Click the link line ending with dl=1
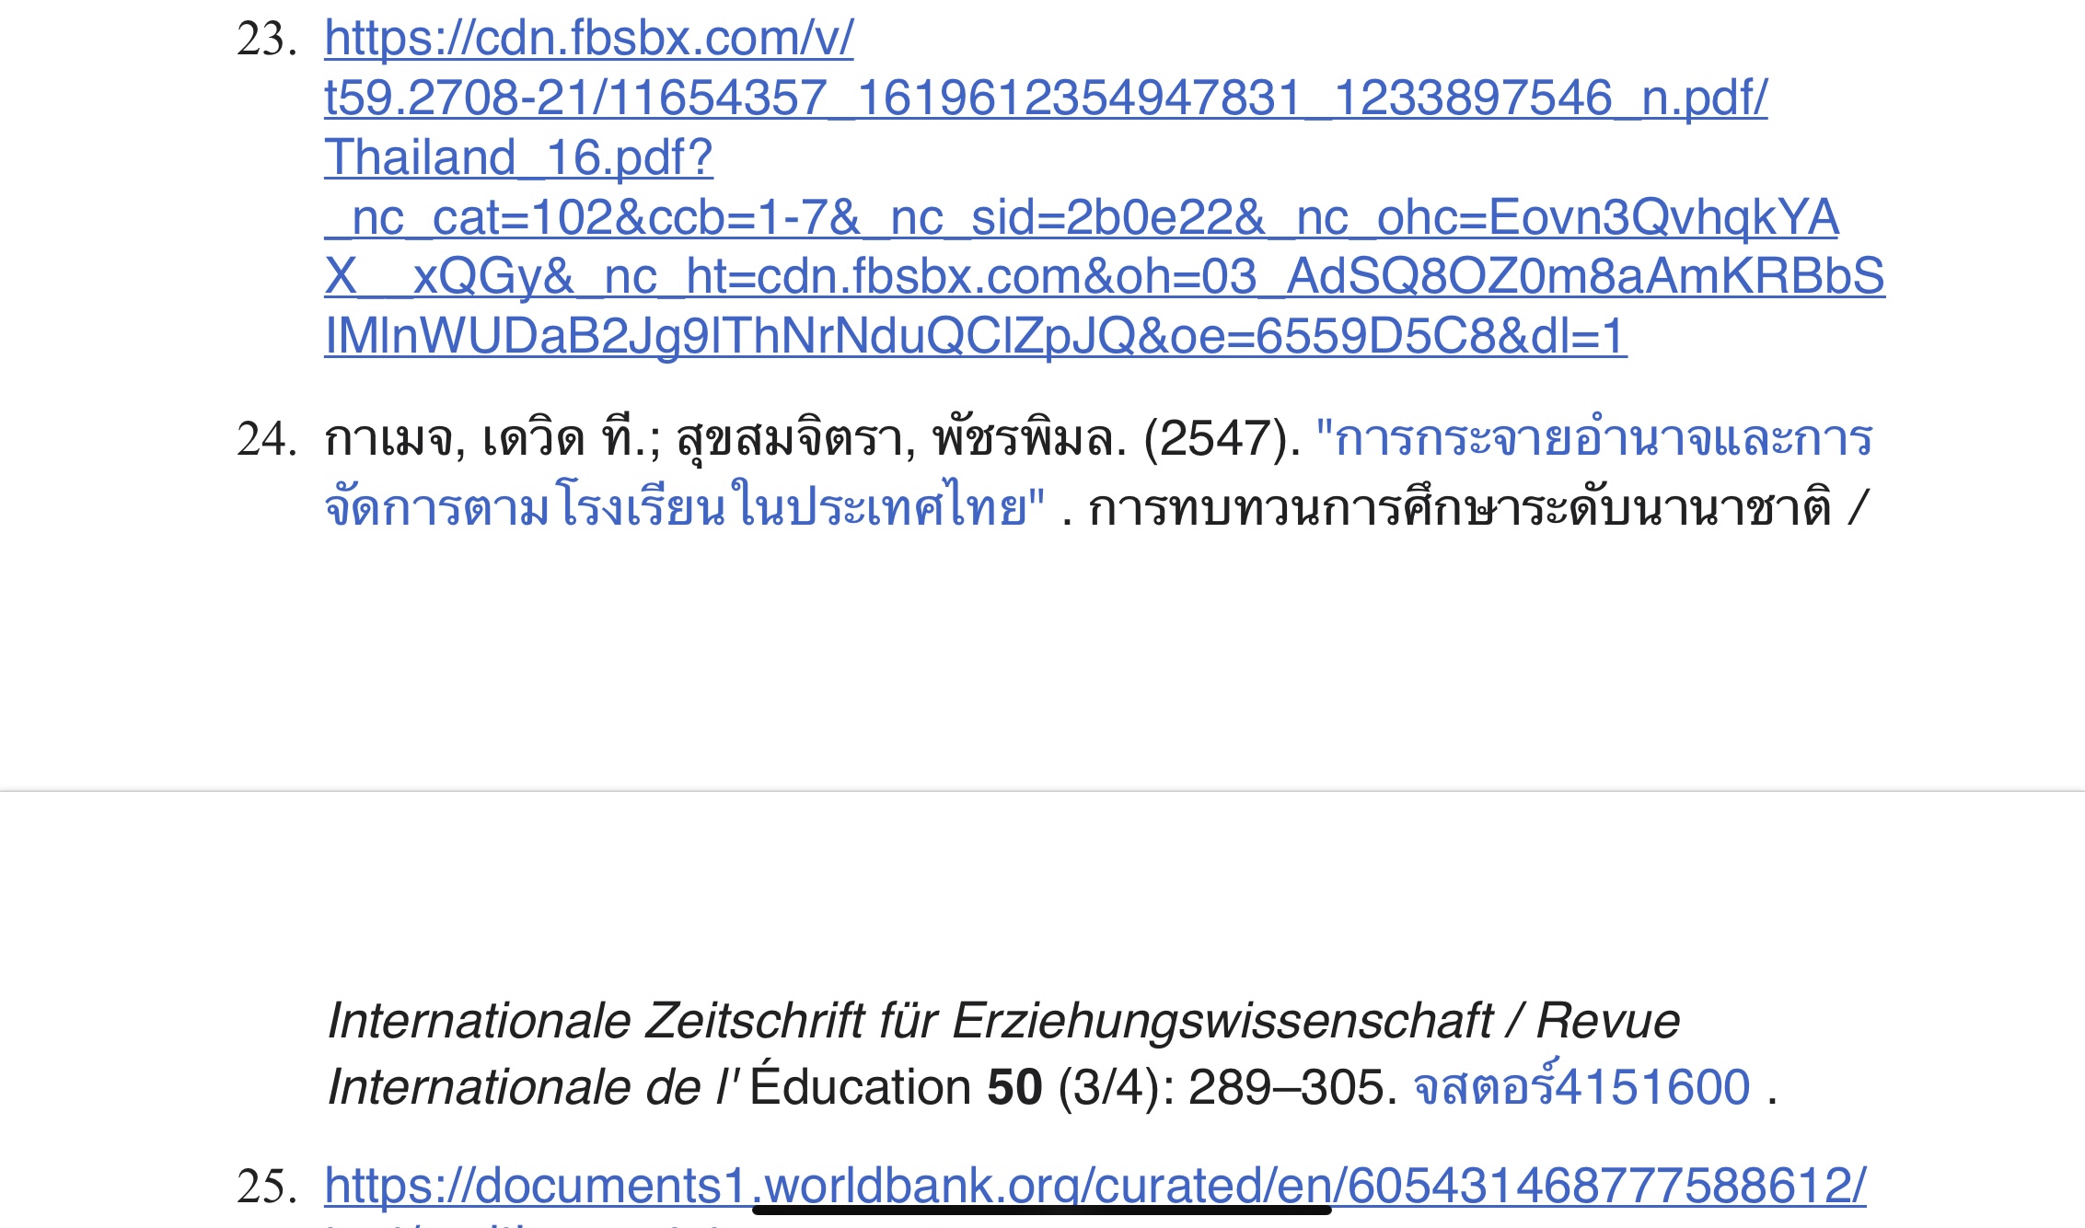2085x1228 pixels. pyautogui.click(x=976, y=336)
